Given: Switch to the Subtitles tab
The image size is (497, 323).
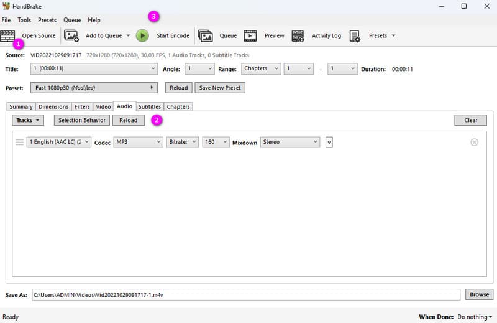Looking at the screenshot, I should 150,106.
